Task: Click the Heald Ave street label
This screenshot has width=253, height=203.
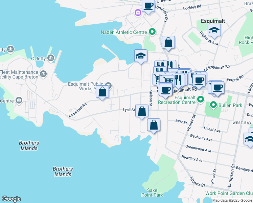Action: [212, 130]
